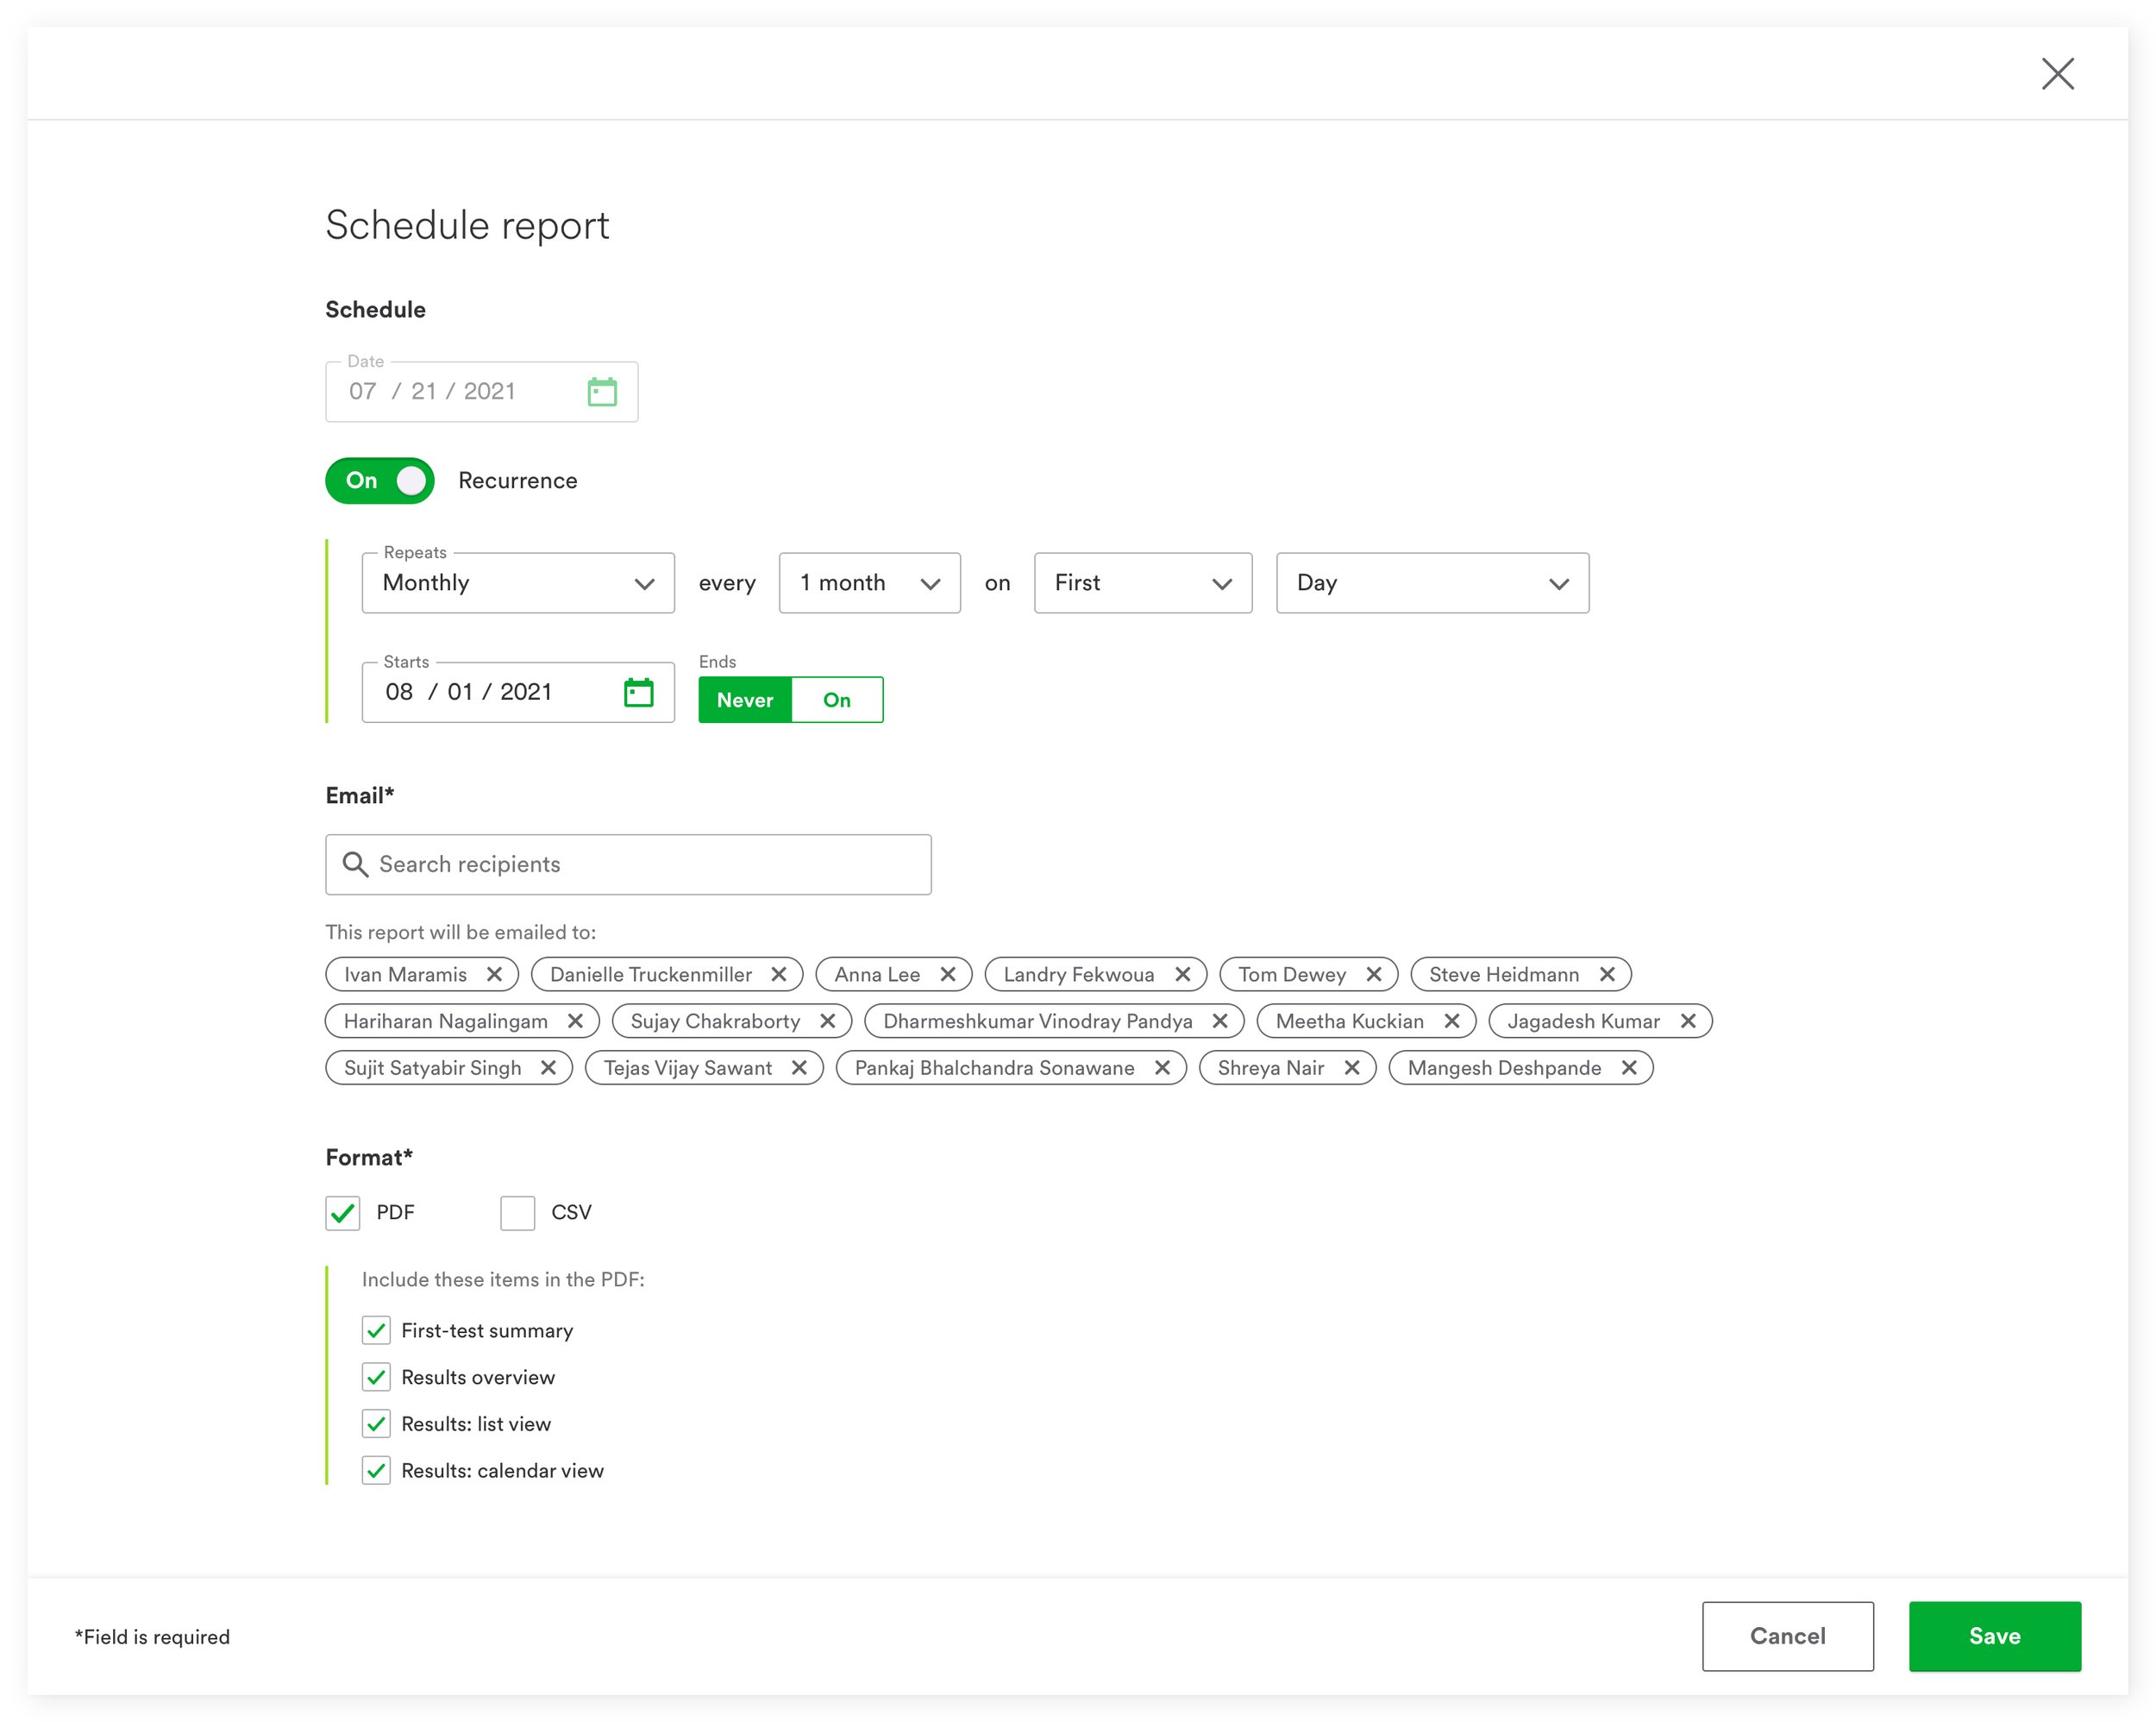Remove Shreya Nair from recipients
The width and height of the screenshot is (2156, 1722).
pyautogui.click(x=1352, y=1067)
